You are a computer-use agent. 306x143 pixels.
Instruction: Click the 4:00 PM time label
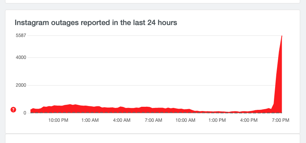coord(249,120)
